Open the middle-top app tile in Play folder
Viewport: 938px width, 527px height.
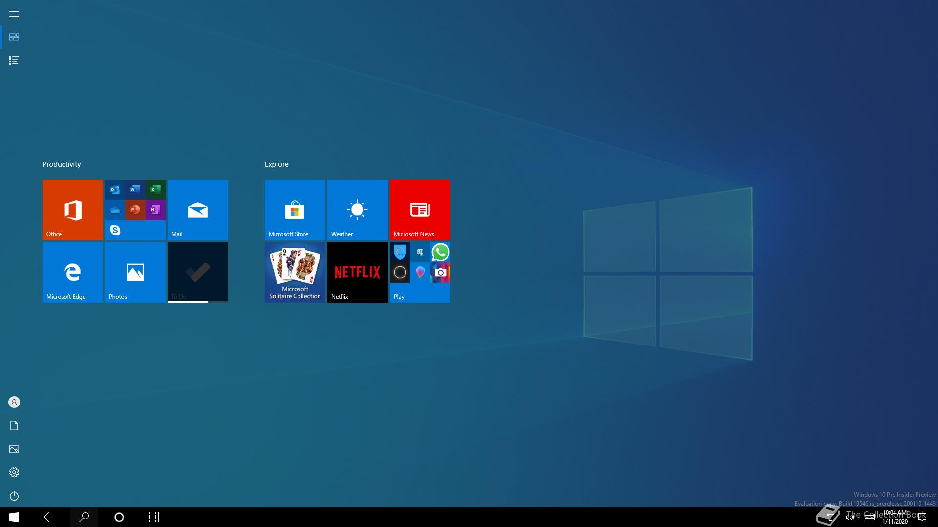[420, 252]
